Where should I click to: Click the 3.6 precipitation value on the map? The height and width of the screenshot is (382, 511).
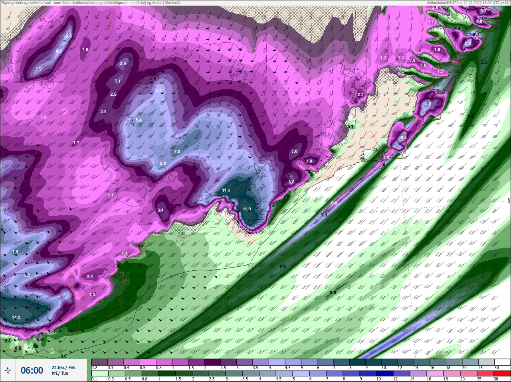(291, 182)
